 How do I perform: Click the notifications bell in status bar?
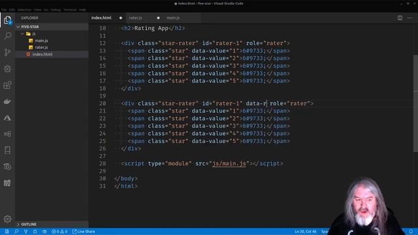(x=411, y=232)
